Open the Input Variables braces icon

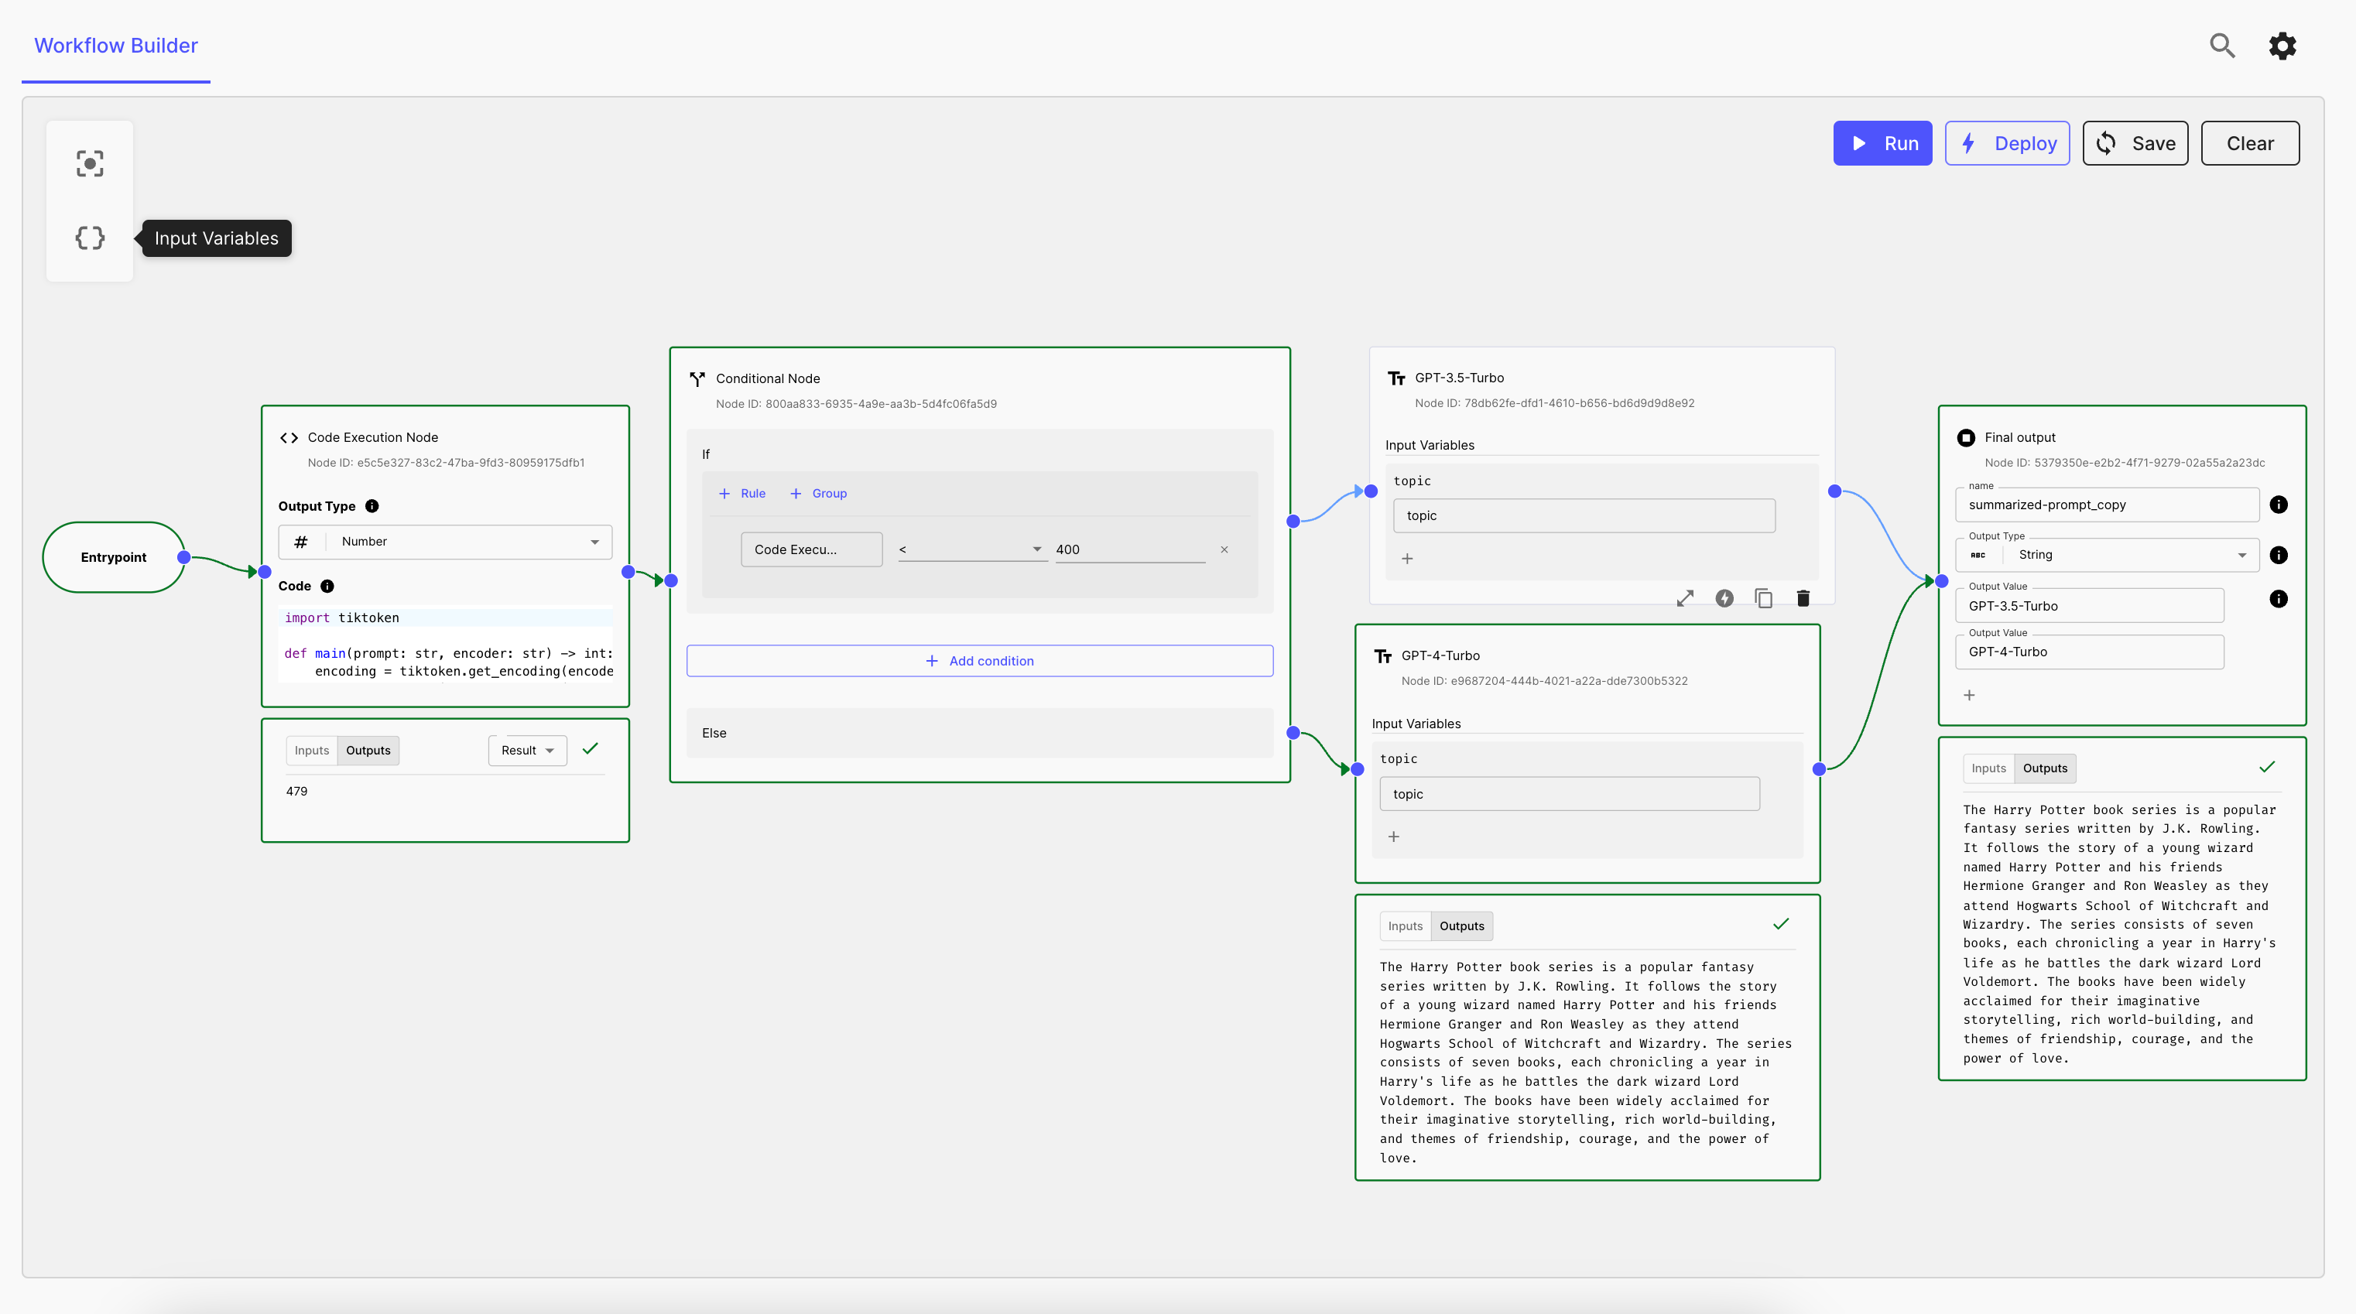[90, 238]
